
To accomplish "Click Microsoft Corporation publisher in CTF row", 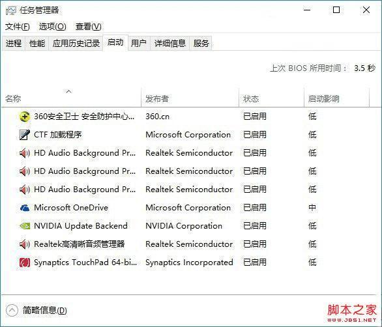I will 188,135.
